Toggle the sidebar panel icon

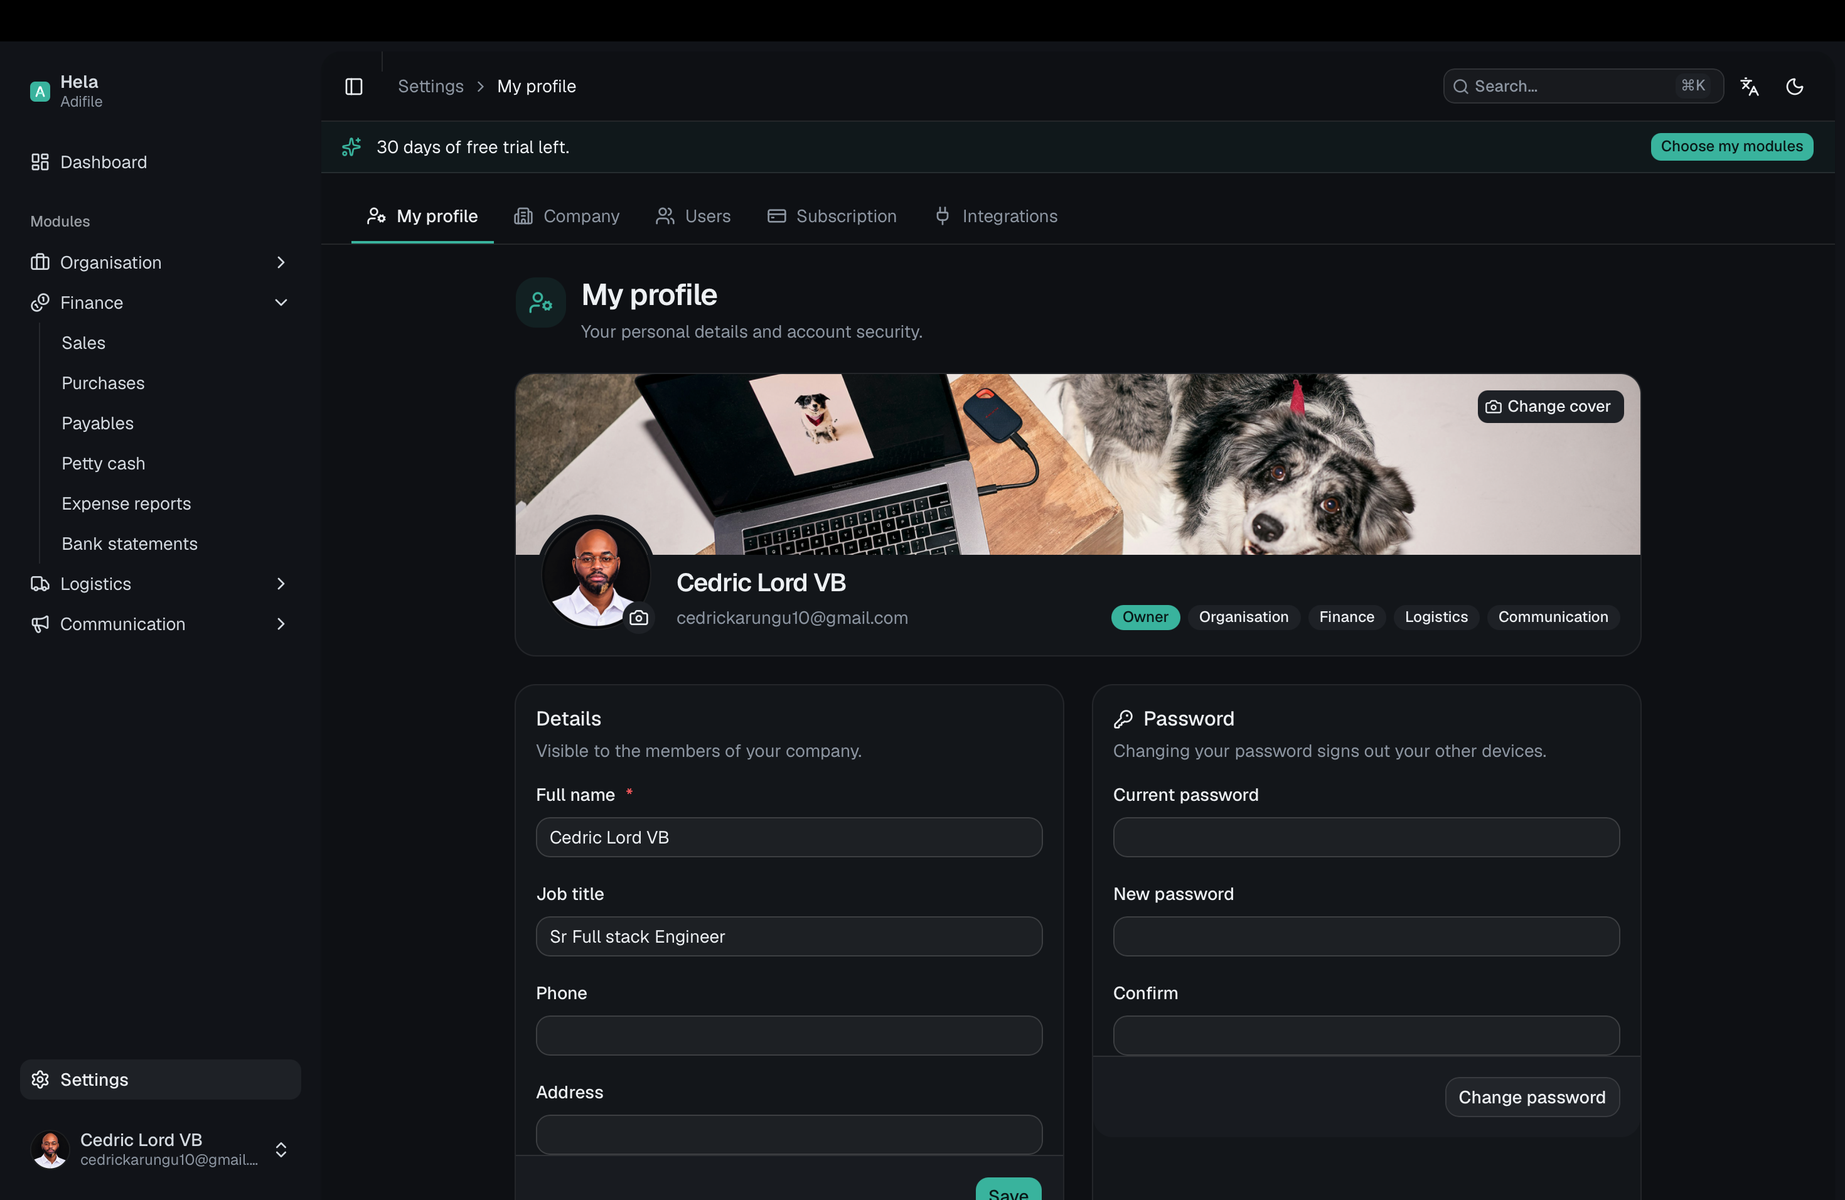coord(353,86)
